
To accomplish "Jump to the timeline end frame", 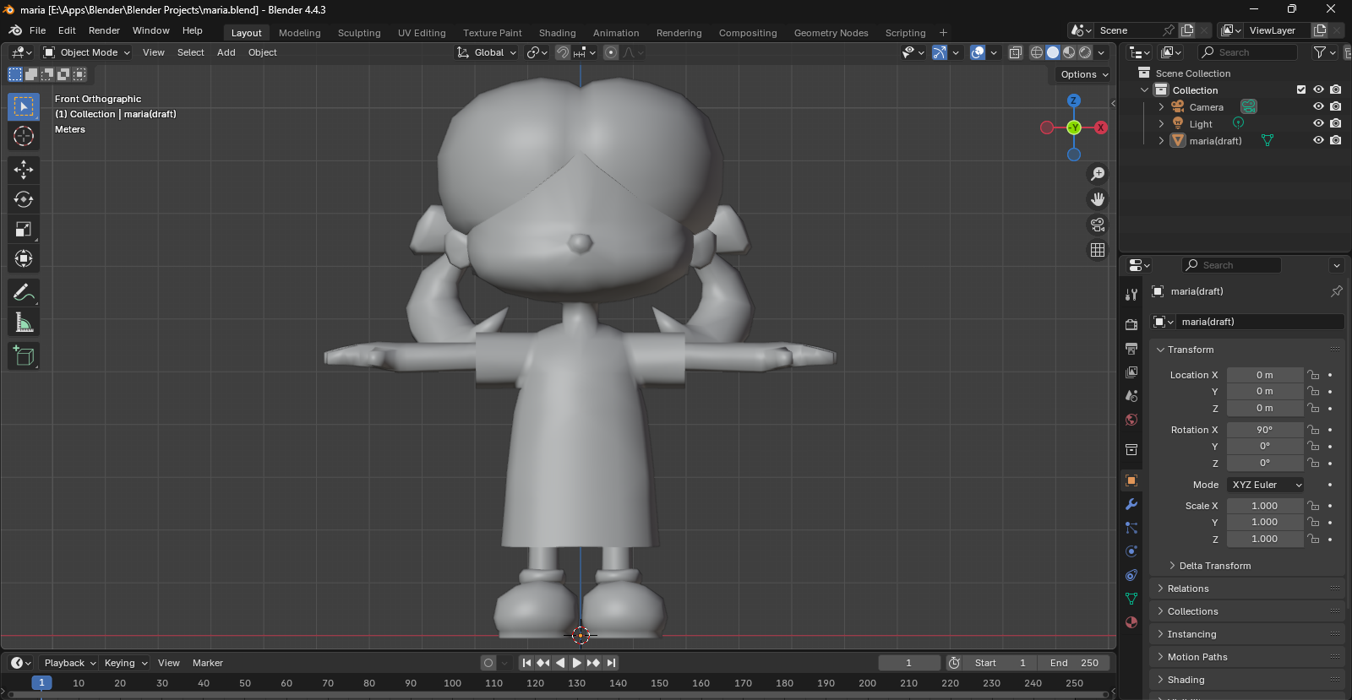I will pyautogui.click(x=611, y=663).
